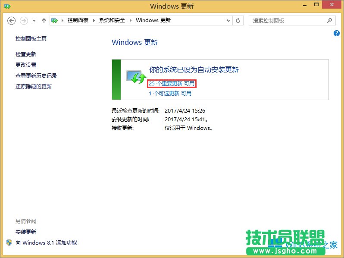
Task: Open the 更改设置 link
Action: click(26, 65)
